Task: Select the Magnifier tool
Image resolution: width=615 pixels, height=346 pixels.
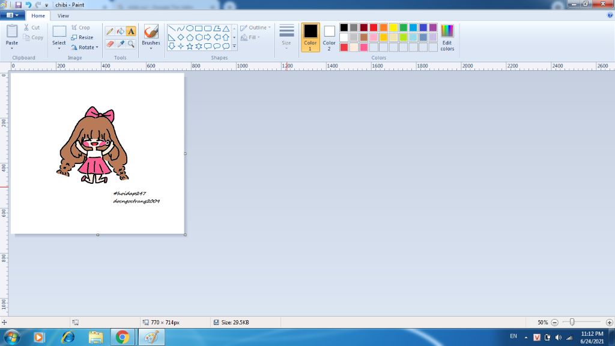Action: click(131, 44)
